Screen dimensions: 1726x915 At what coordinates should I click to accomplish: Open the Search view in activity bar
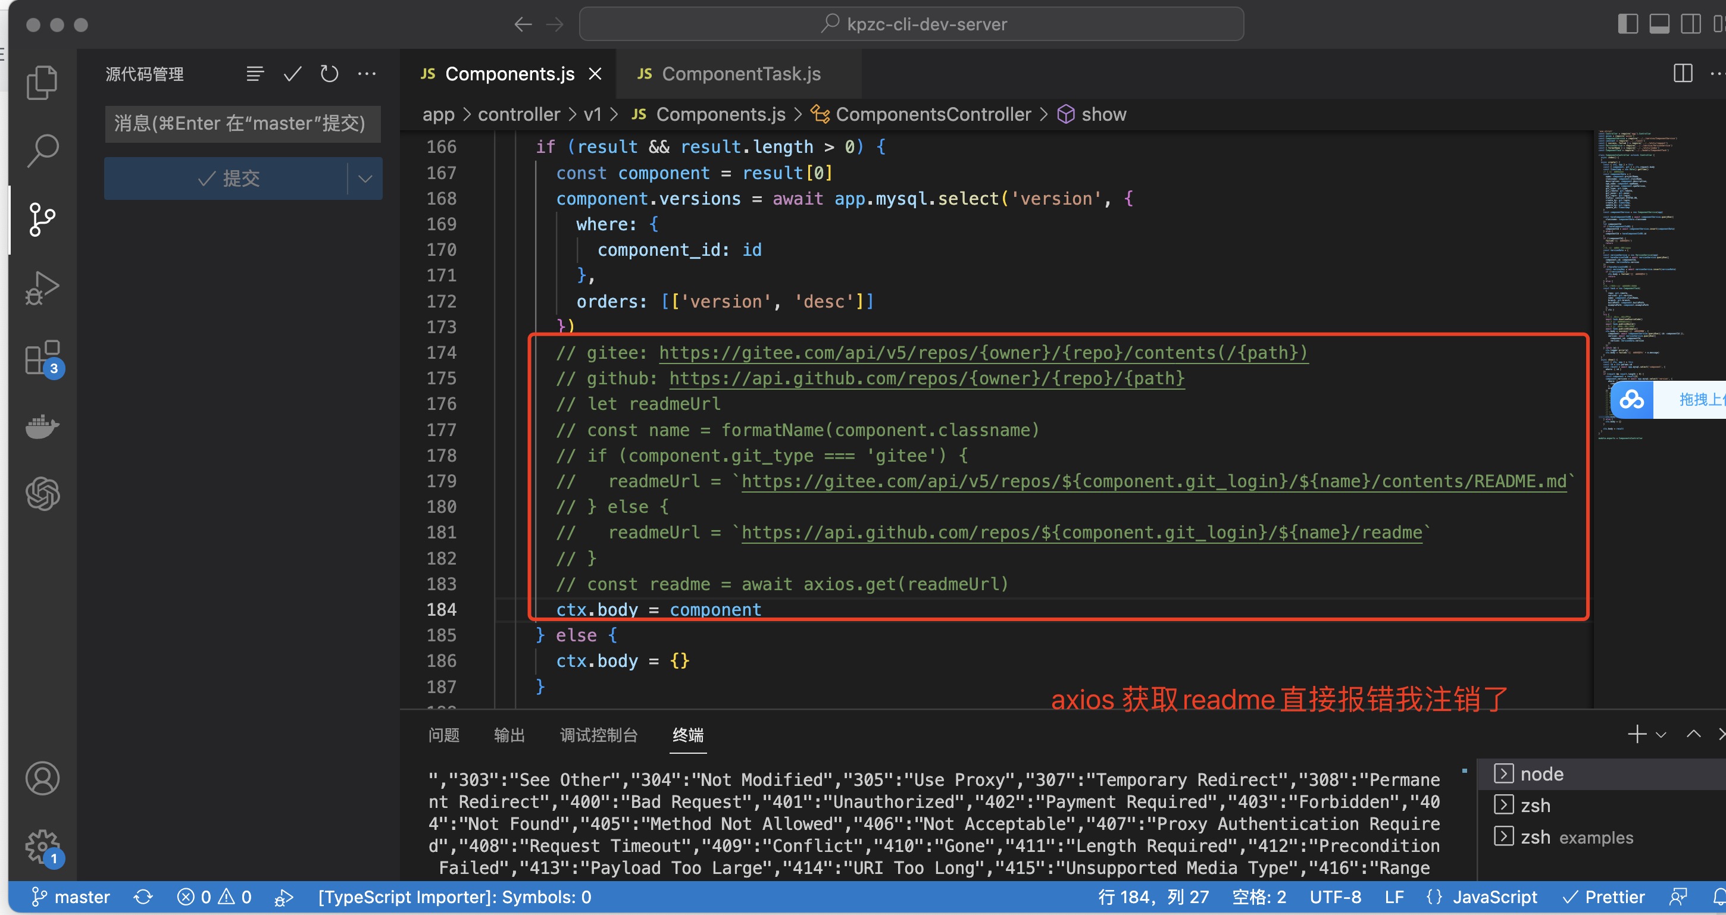click(42, 151)
